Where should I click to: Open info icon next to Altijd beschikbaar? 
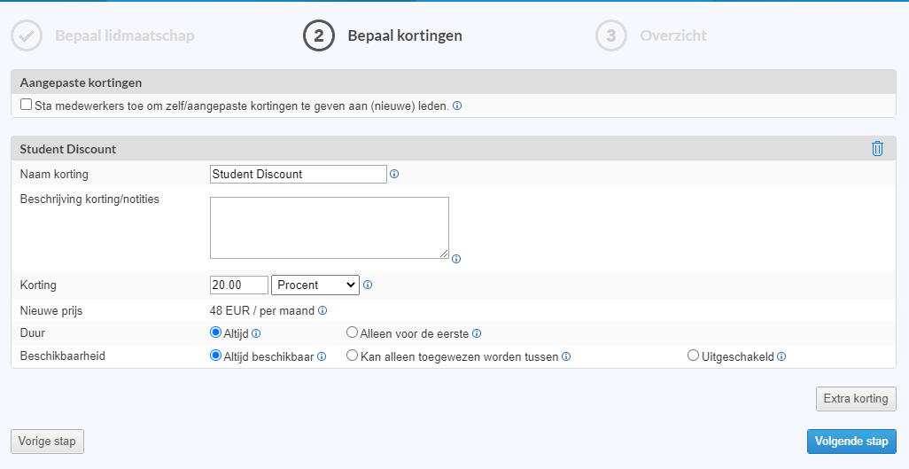pyautogui.click(x=322, y=356)
